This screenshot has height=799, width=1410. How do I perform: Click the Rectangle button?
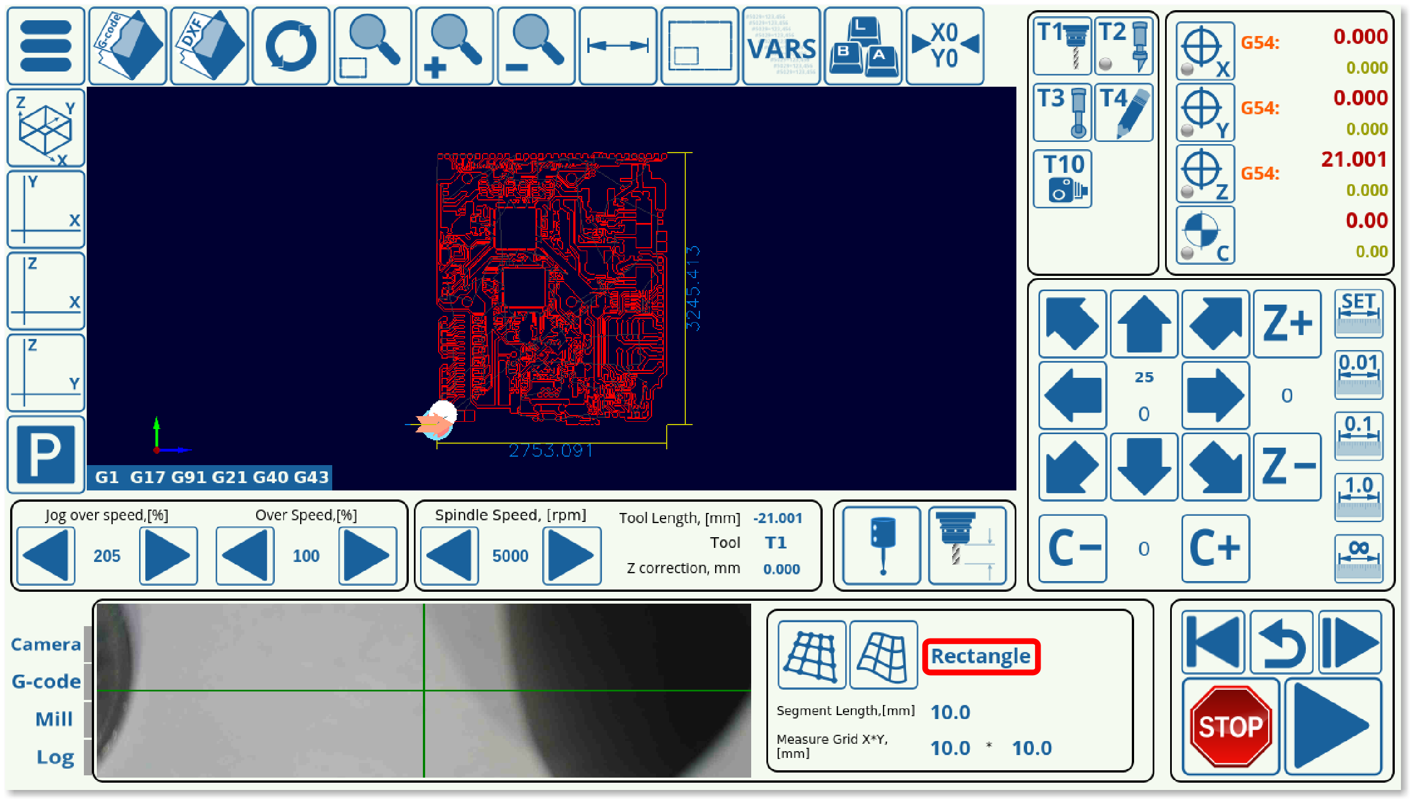coord(980,657)
